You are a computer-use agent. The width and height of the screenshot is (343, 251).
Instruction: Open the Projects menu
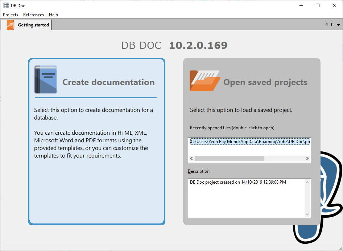click(x=11, y=15)
